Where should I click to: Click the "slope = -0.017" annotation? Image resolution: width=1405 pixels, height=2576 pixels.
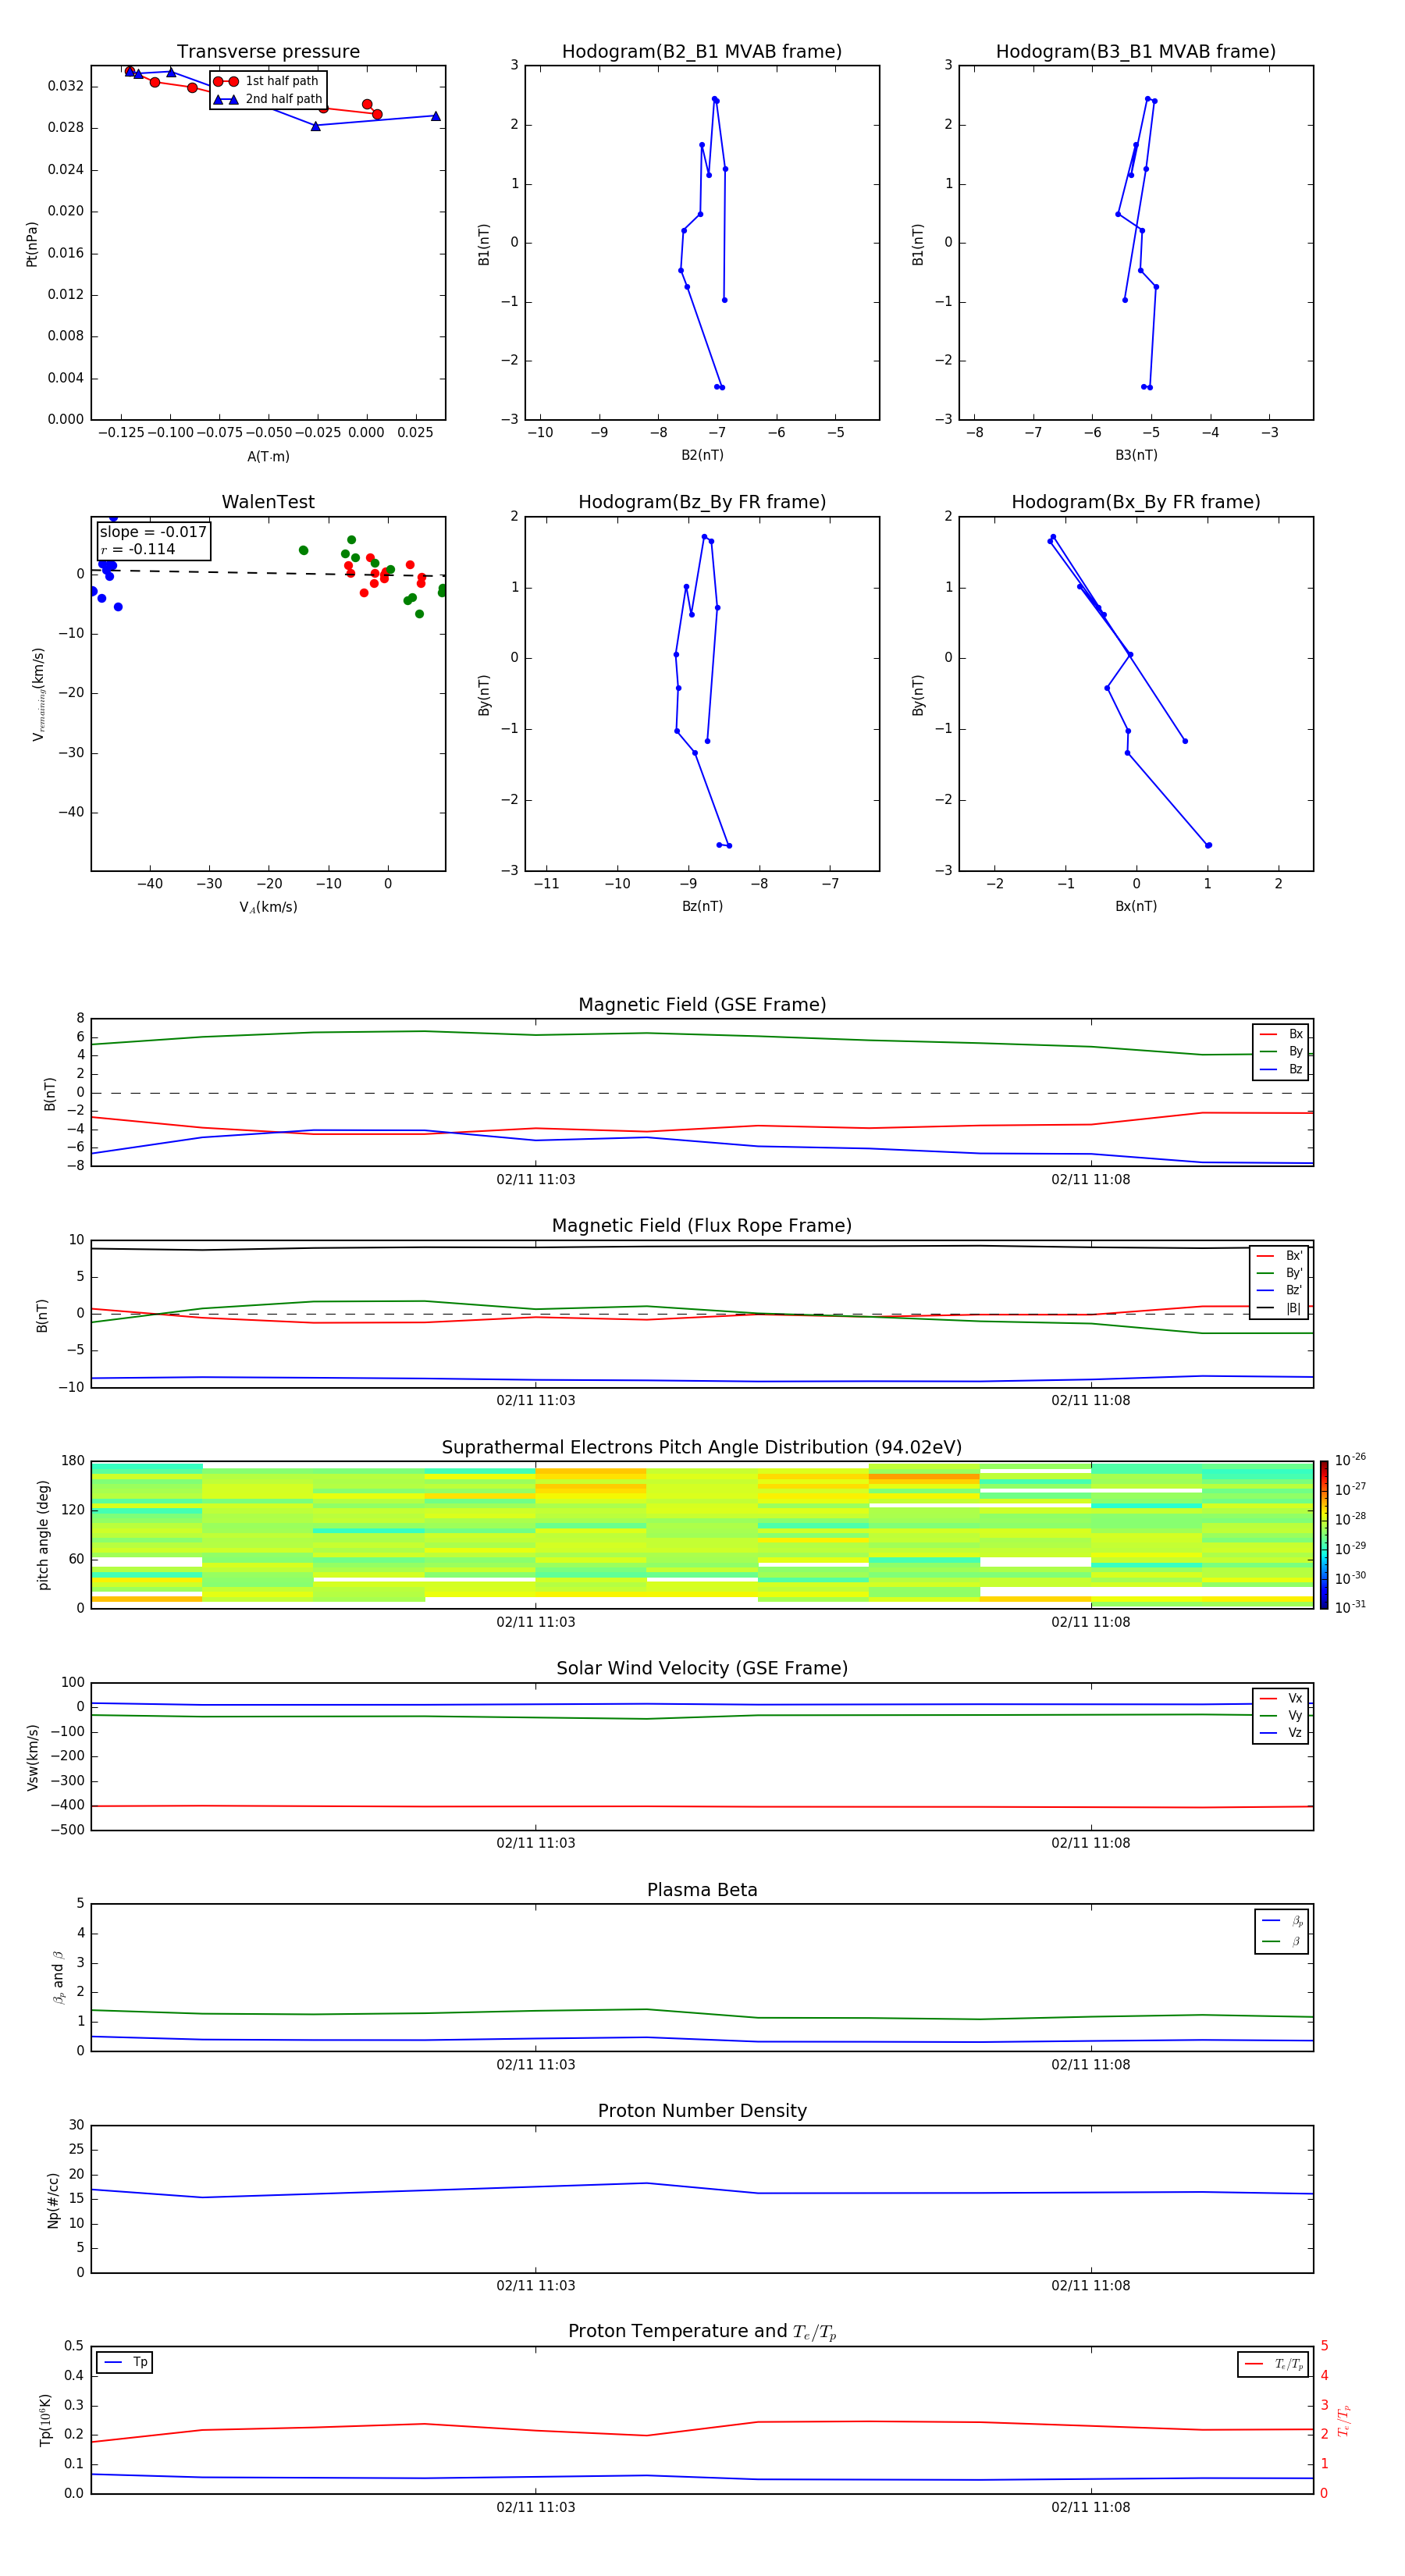tap(153, 532)
